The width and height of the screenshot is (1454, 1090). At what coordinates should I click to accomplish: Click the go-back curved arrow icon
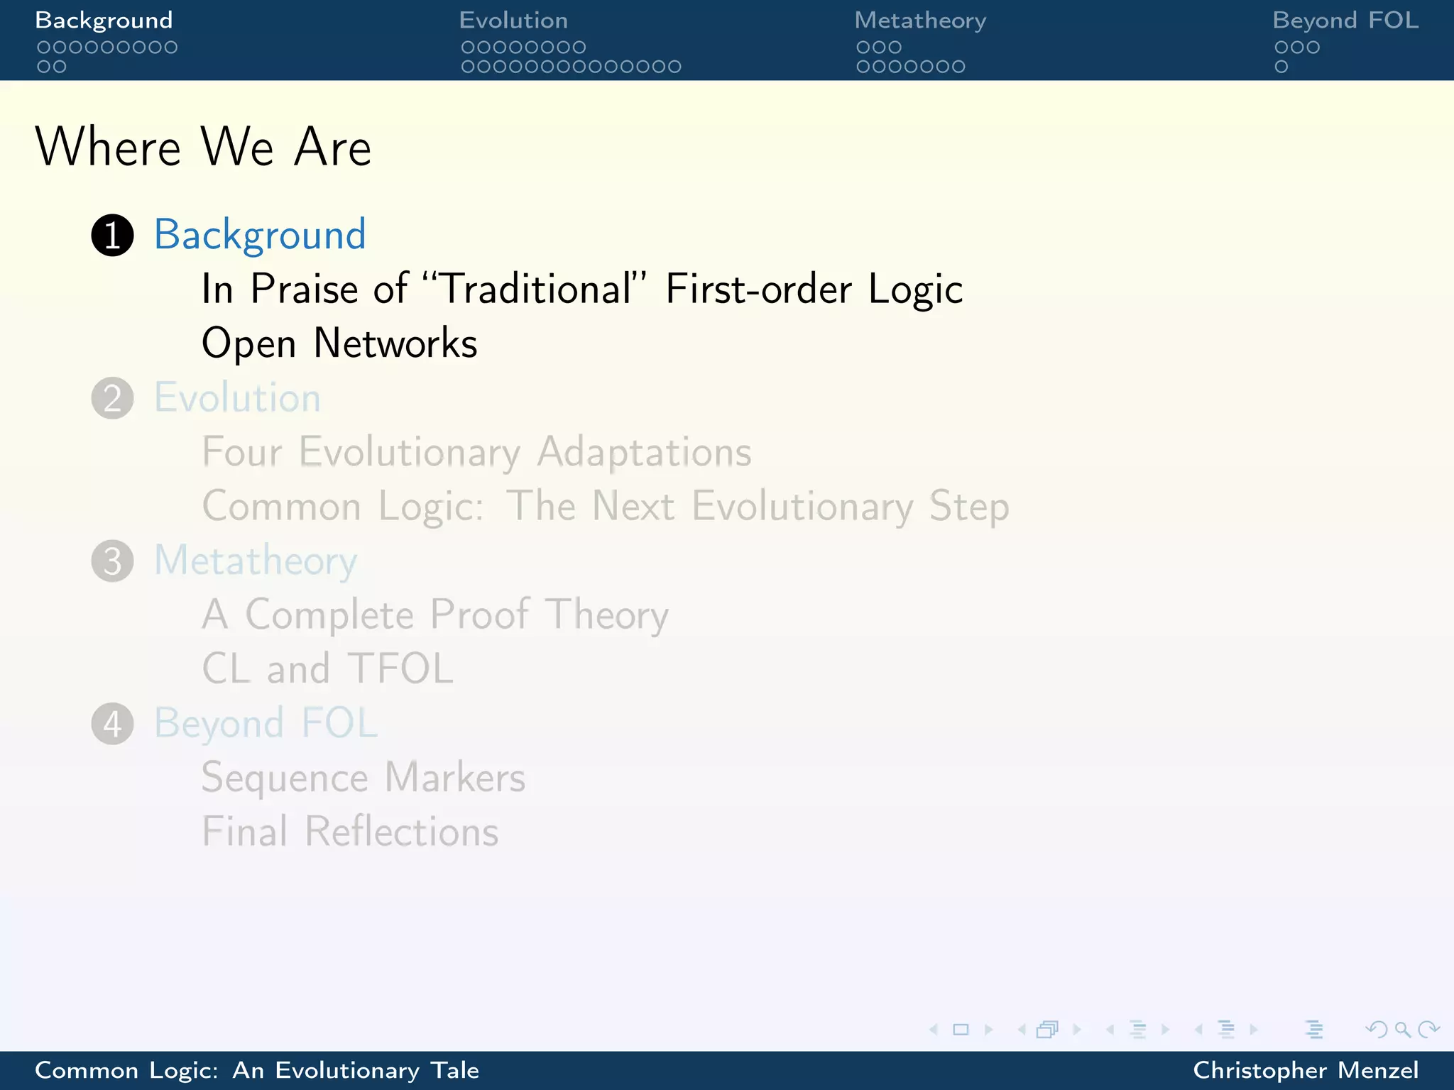click(1377, 1030)
